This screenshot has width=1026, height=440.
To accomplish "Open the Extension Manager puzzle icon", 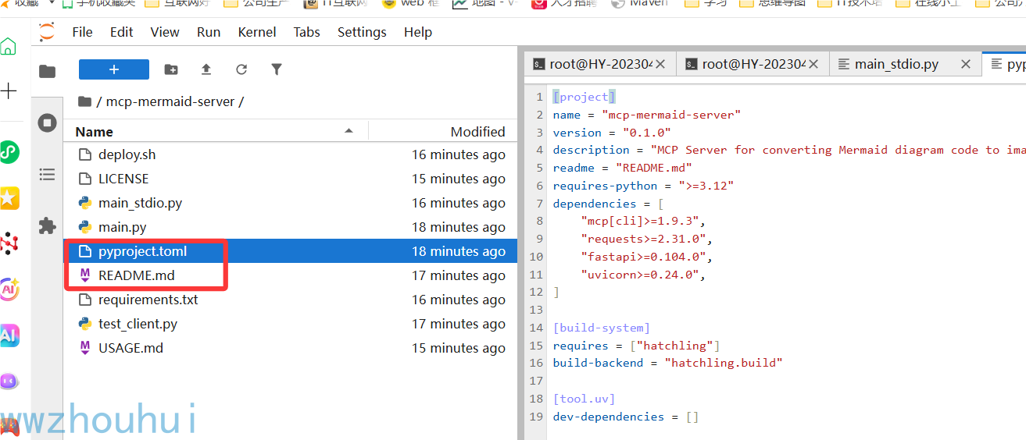I will click(48, 225).
